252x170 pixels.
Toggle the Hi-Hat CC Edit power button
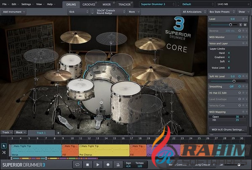click(239, 93)
